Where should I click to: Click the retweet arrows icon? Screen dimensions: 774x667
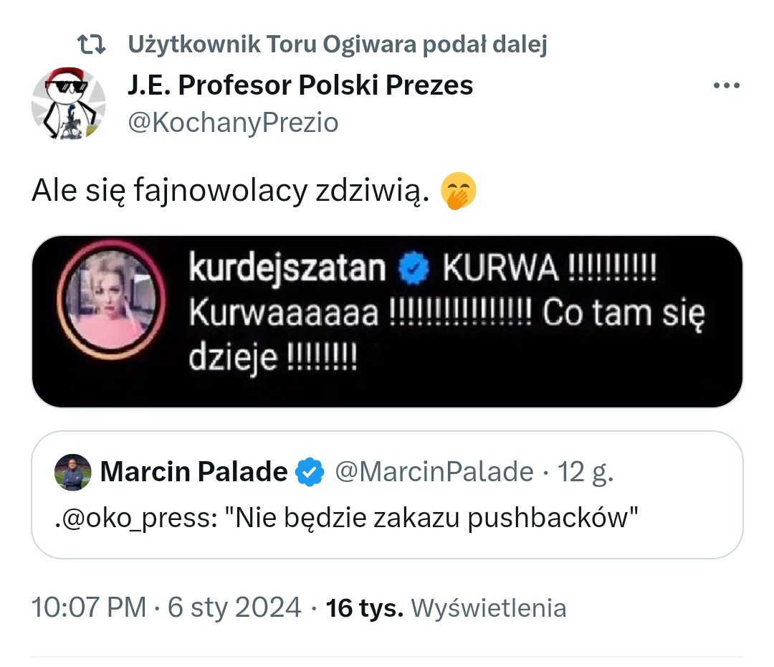[x=91, y=44]
